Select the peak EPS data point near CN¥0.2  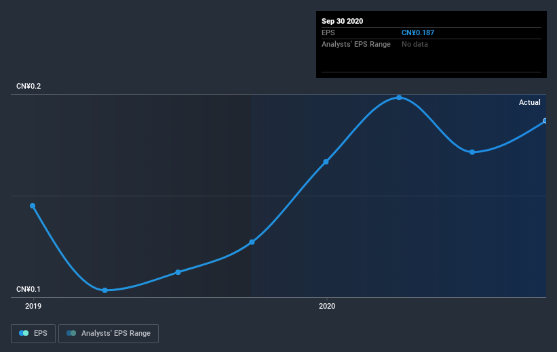tap(399, 97)
